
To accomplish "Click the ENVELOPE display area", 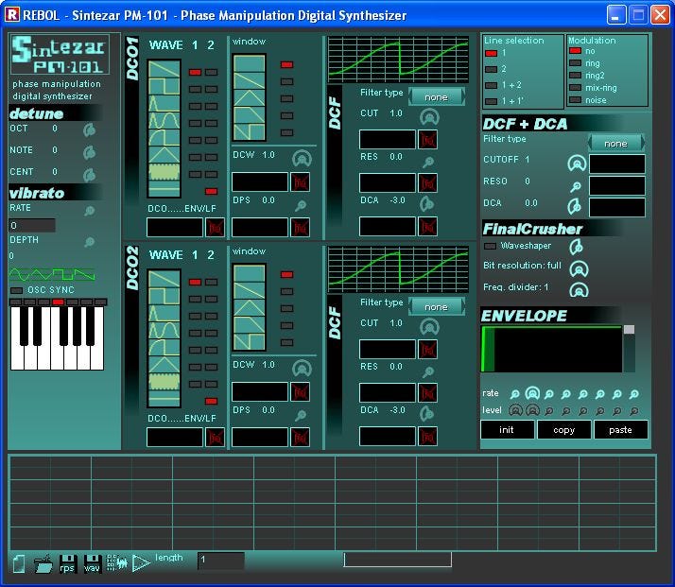I will tap(551, 349).
